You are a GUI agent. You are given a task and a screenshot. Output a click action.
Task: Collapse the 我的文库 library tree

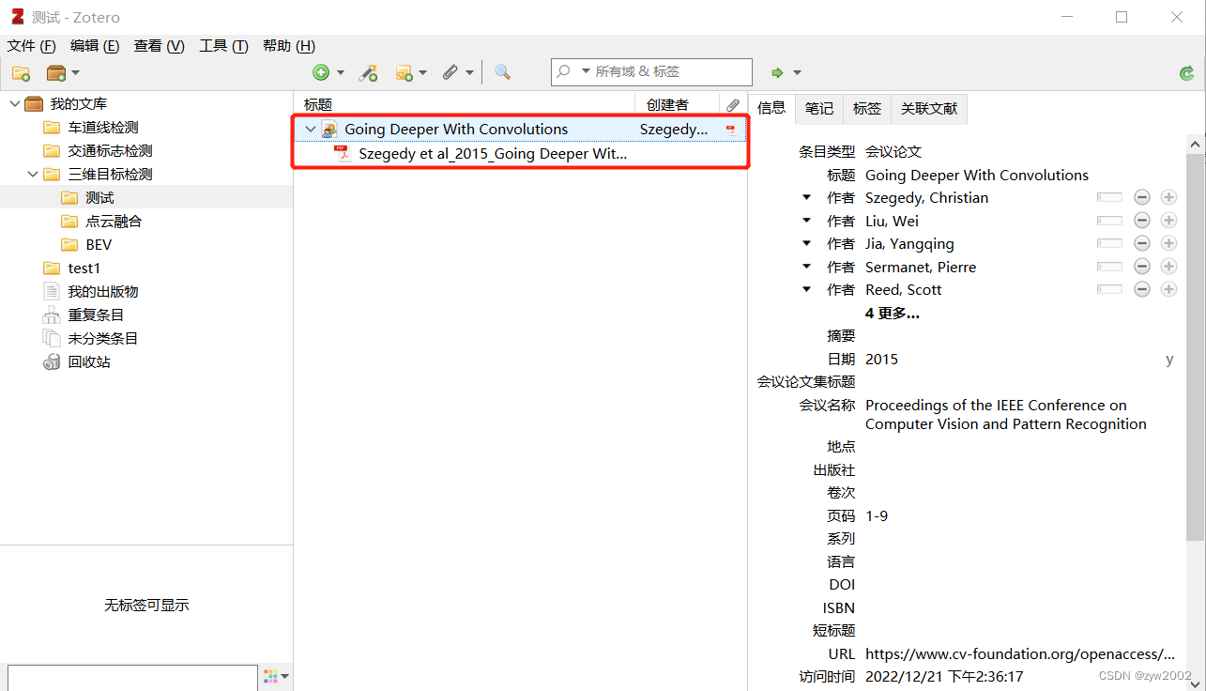pyautogui.click(x=14, y=104)
